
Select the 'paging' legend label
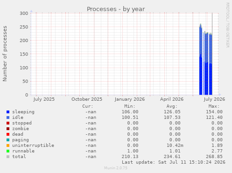pyautogui.click(x=21, y=140)
